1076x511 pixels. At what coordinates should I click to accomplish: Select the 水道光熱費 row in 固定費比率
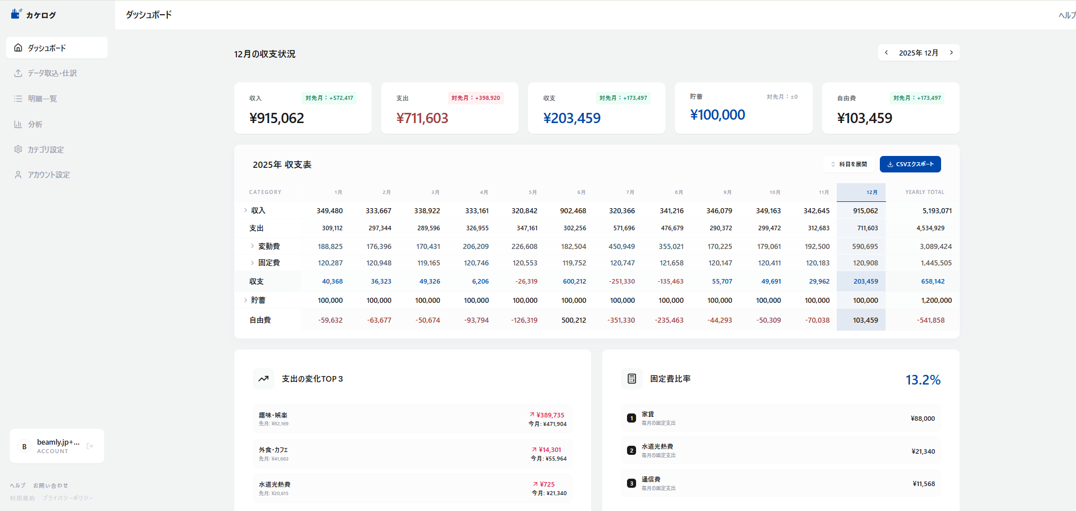781,451
